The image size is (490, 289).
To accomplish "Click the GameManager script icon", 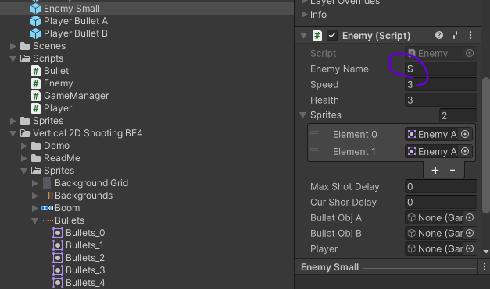I will [x=36, y=96].
